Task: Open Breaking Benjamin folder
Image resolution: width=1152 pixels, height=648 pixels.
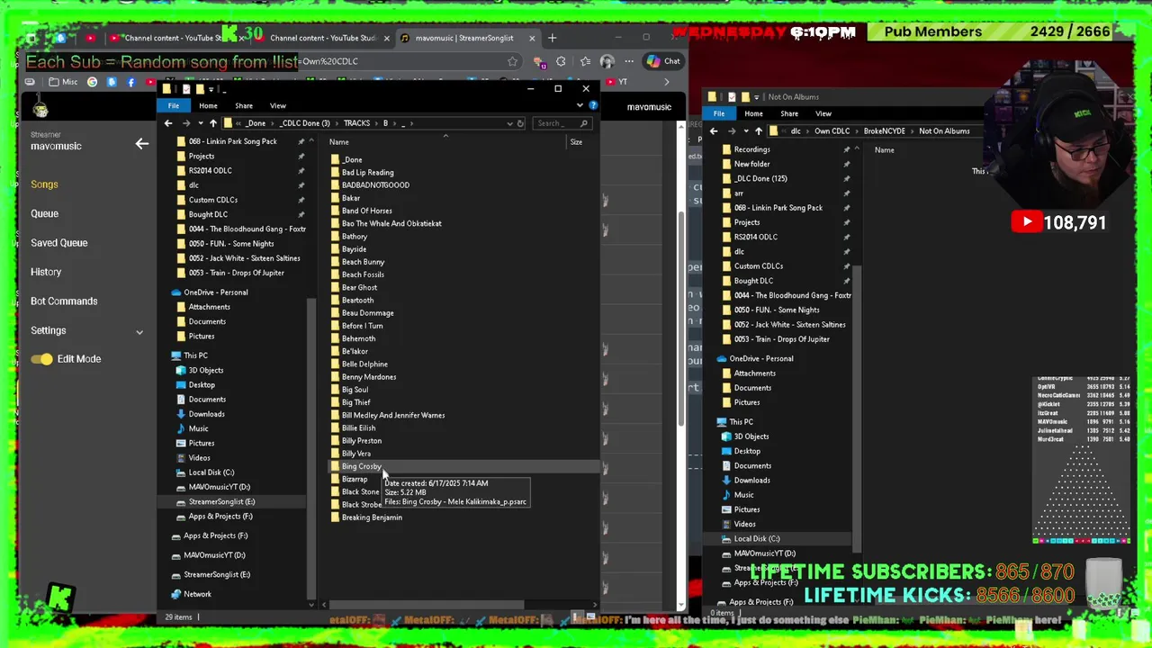Action: [372, 517]
